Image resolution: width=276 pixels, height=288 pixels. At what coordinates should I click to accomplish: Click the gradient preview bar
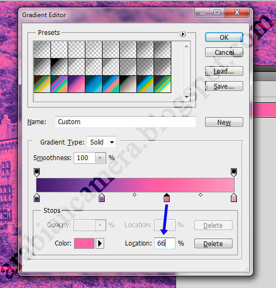coord(135,185)
